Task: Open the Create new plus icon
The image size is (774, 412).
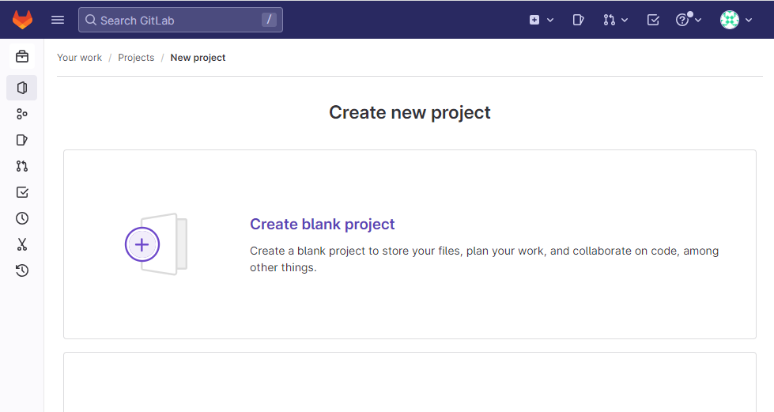Action: pos(534,20)
